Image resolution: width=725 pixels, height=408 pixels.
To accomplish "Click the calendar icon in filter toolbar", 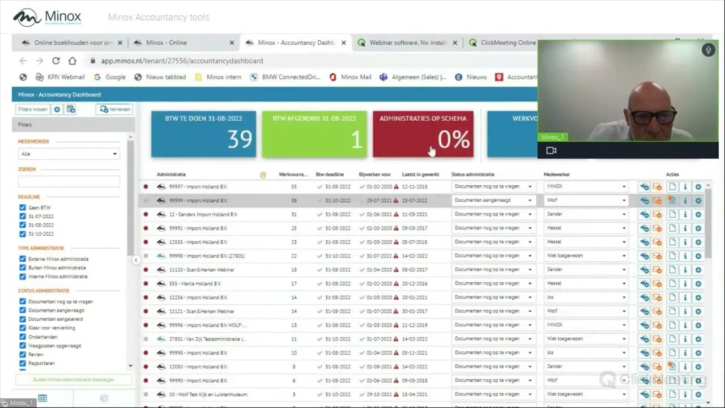I will [71, 109].
